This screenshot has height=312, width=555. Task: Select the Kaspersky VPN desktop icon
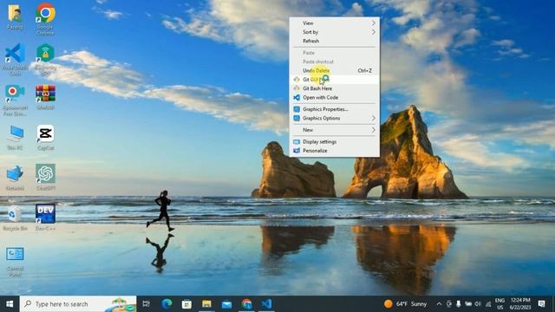45,60
